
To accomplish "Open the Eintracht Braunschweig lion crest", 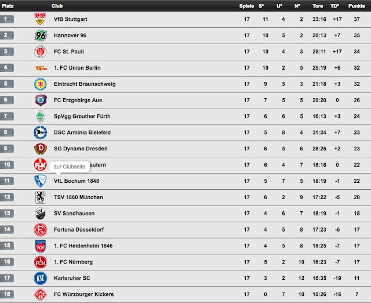I will (41, 84).
